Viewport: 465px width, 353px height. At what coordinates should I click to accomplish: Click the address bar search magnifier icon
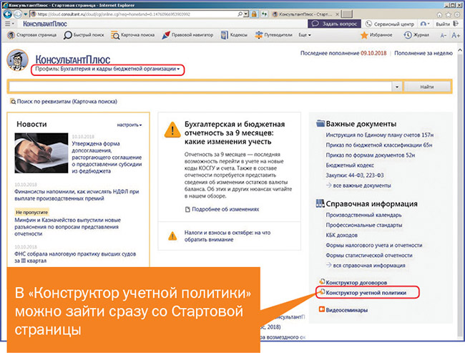[240, 14]
